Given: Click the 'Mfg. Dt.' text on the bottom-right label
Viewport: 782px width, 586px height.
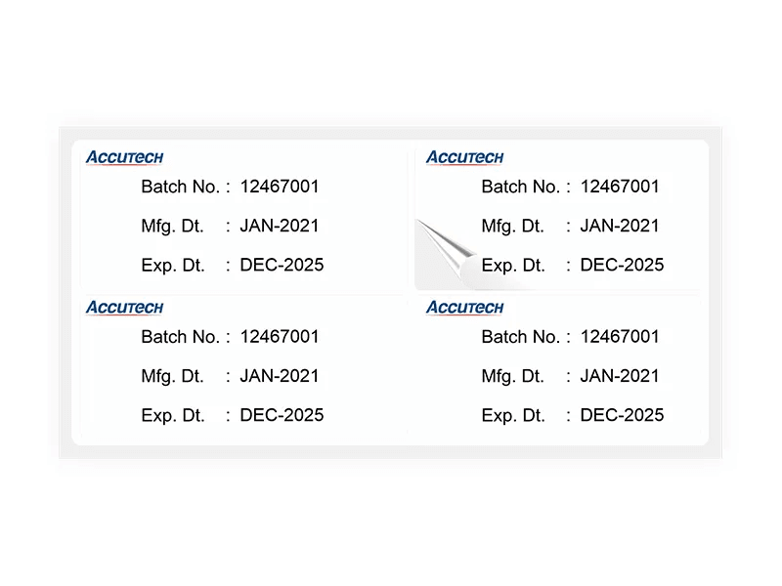Looking at the screenshot, I should (x=512, y=377).
